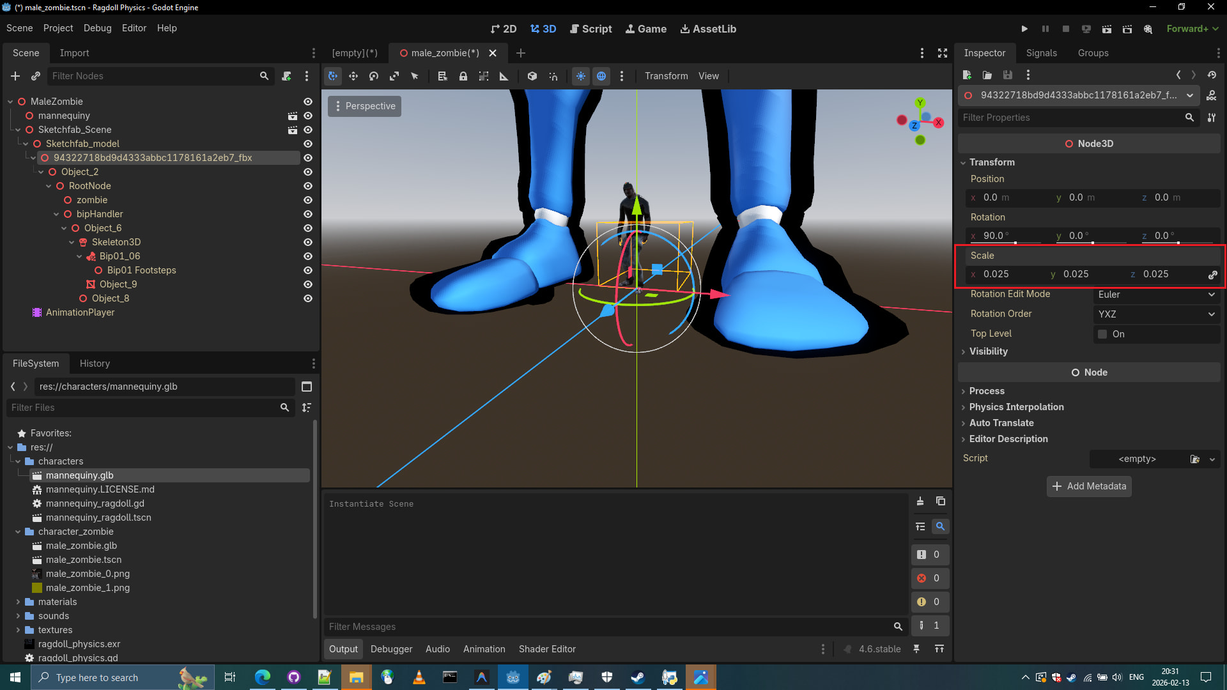This screenshot has width=1227, height=690.
Task: Toggle preview sunlight in viewport
Action: [x=581, y=76]
